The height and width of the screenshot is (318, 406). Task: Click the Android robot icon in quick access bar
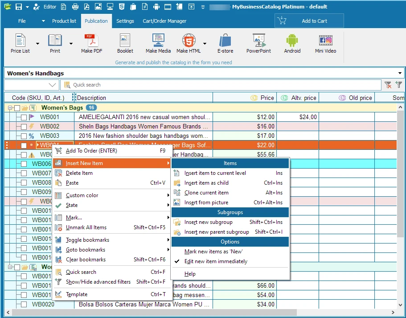click(x=156, y=7)
